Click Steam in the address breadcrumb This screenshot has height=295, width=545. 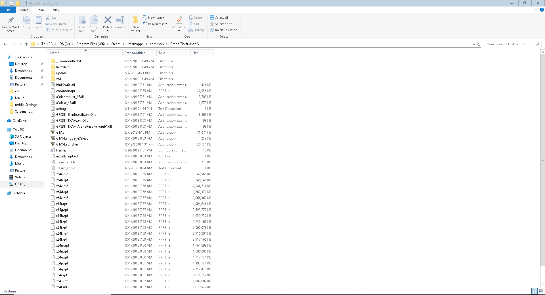tap(116, 44)
